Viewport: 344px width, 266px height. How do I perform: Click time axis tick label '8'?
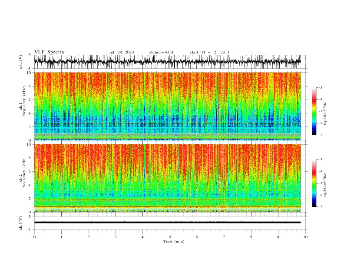tap(251, 237)
